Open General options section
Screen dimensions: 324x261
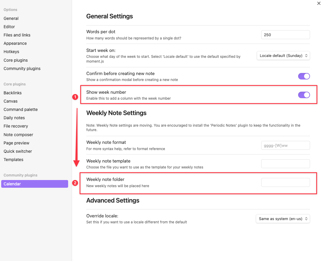pyautogui.click(x=11, y=18)
